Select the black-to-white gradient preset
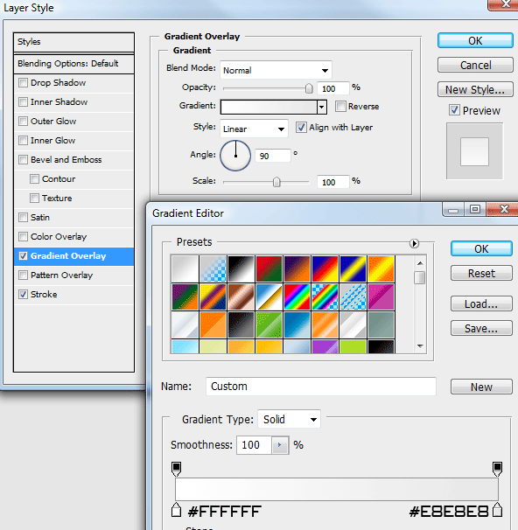 click(241, 268)
